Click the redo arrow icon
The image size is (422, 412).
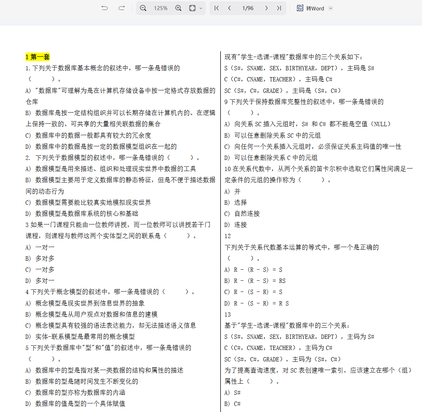pos(122,8)
